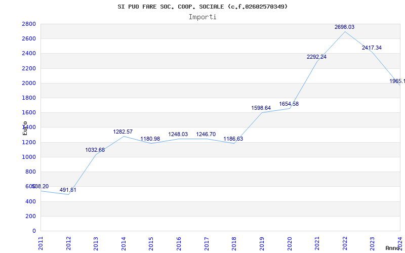Image resolution: width=405 pixels, height=253 pixels.
Task: Select the data label 1180.98
Action: pyautogui.click(x=150, y=139)
